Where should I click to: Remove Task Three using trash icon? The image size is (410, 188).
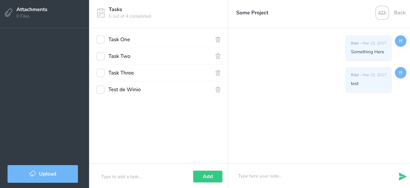tap(218, 73)
